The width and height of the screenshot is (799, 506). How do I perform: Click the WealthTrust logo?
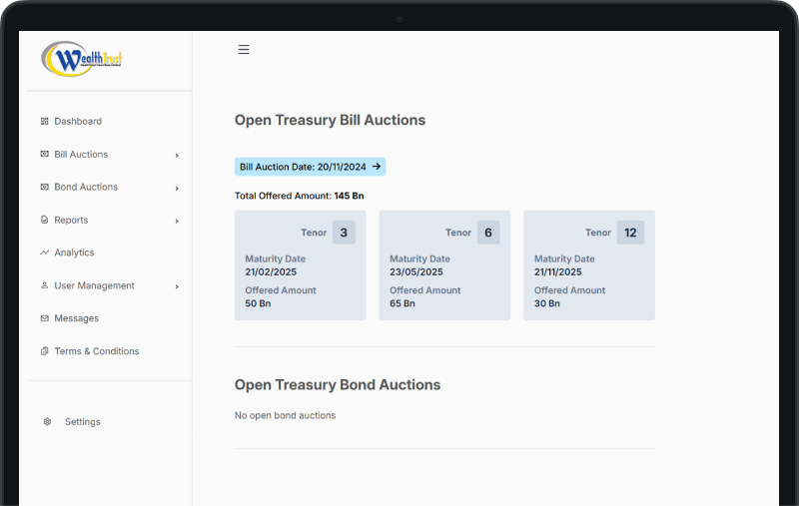(82, 59)
